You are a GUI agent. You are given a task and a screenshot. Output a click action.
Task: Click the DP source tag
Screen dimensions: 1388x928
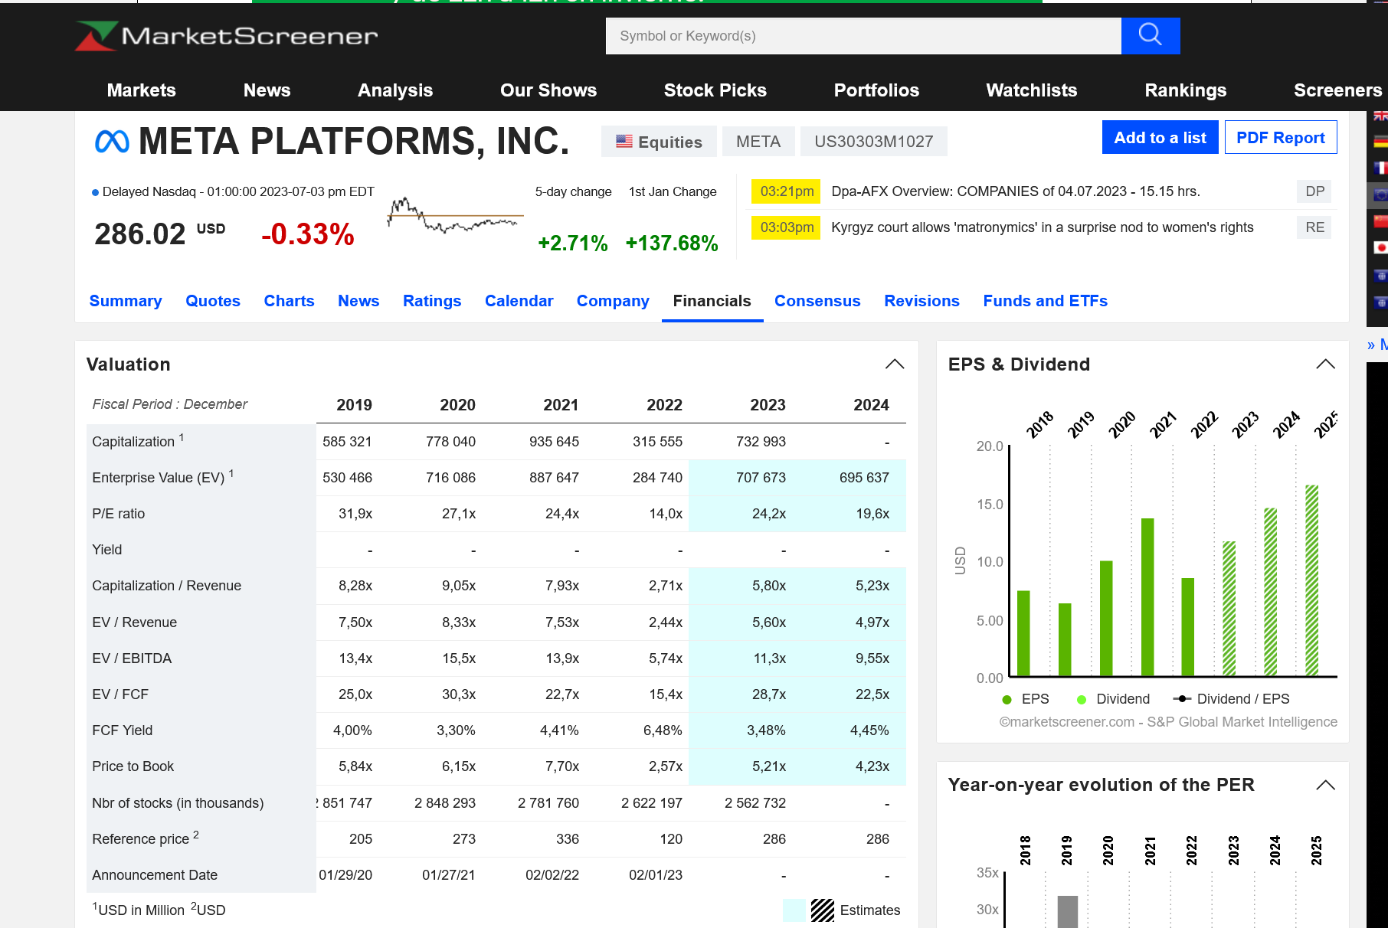[1314, 191]
